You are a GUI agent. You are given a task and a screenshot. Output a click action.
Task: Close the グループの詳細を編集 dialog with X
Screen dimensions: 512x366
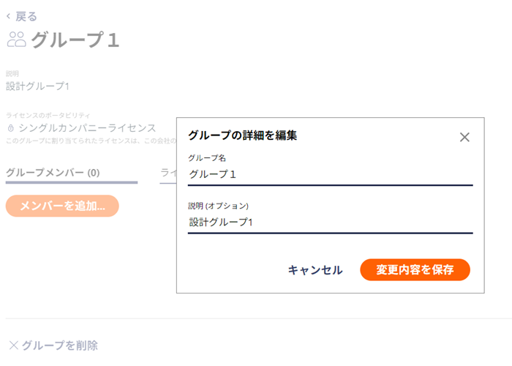[x=464, y=138]
